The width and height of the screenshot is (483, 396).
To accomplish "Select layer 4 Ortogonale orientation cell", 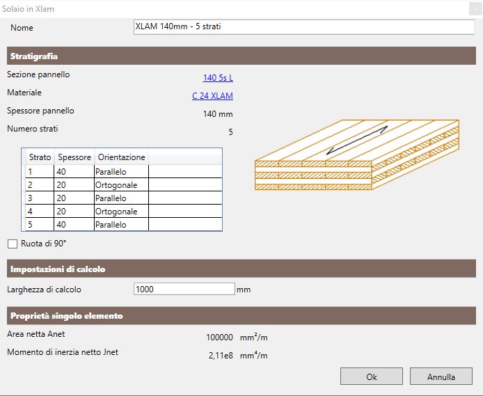I will coord(121,212).
